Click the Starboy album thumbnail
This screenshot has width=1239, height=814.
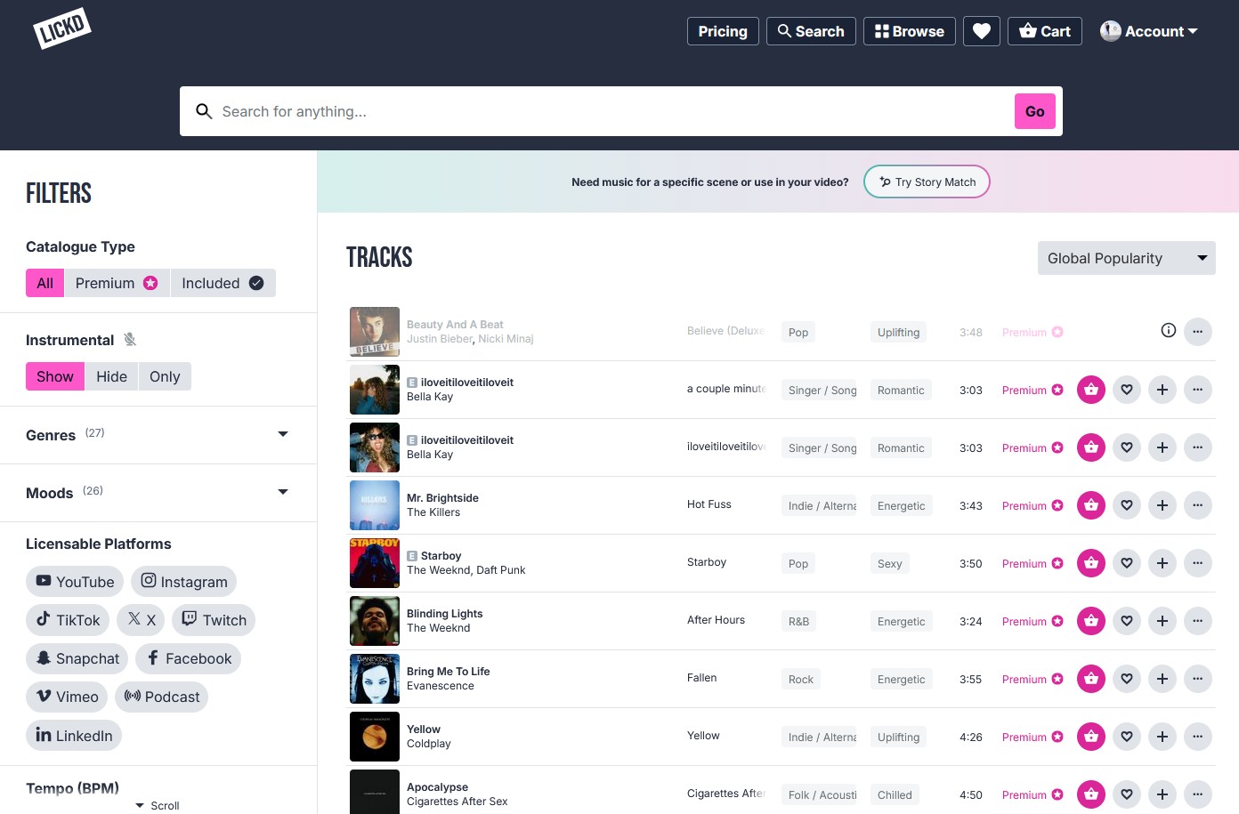tap(375, 563)
